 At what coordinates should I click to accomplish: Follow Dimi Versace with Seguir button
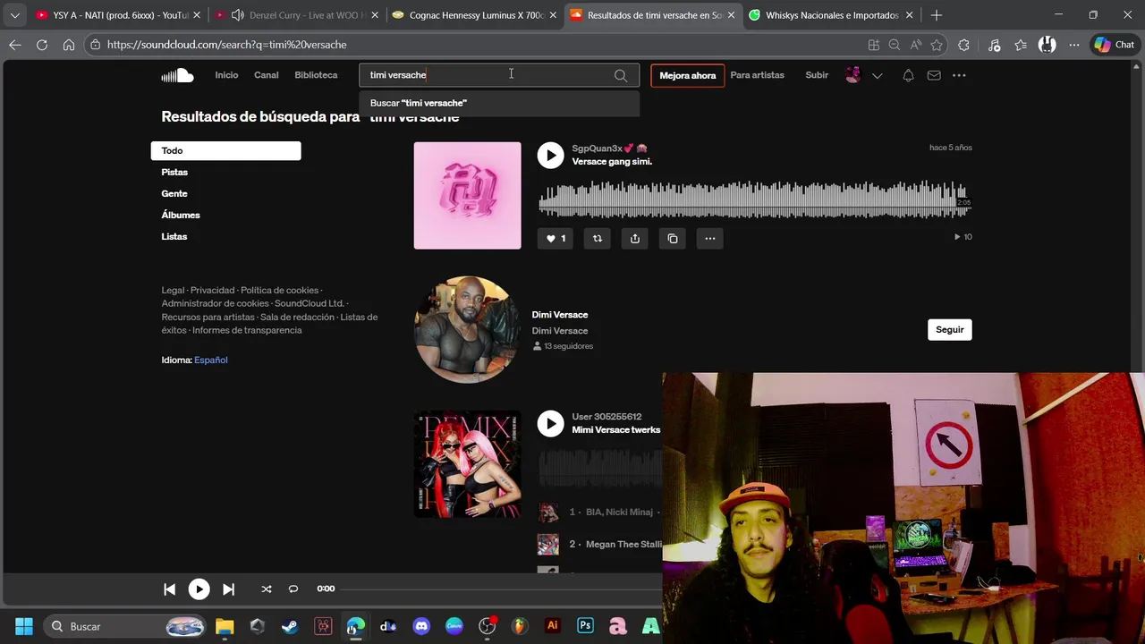tap(950, 329)
